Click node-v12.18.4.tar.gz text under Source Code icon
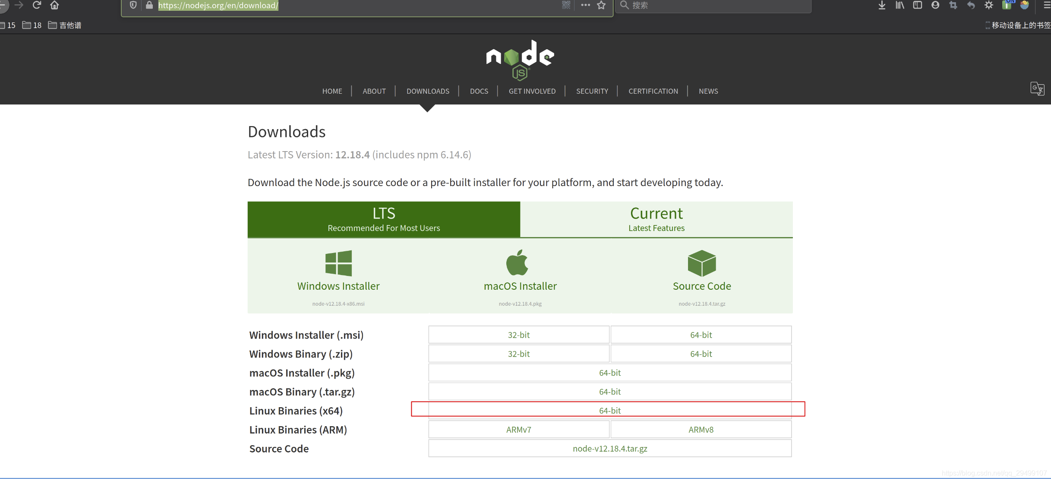1051x481 pixels. [702, 304]
